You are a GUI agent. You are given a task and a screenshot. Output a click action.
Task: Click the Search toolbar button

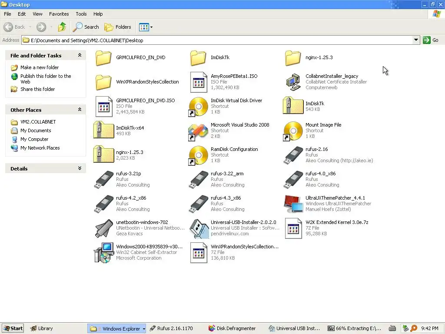tap(86, 27)
